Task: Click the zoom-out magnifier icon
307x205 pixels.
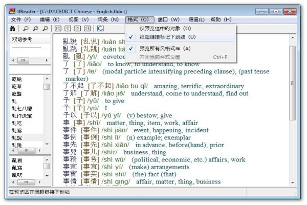Action: tap(45, 29)
